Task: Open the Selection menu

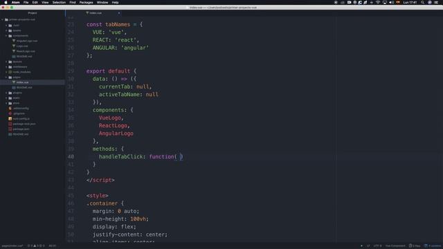Action: click(59, 2)
